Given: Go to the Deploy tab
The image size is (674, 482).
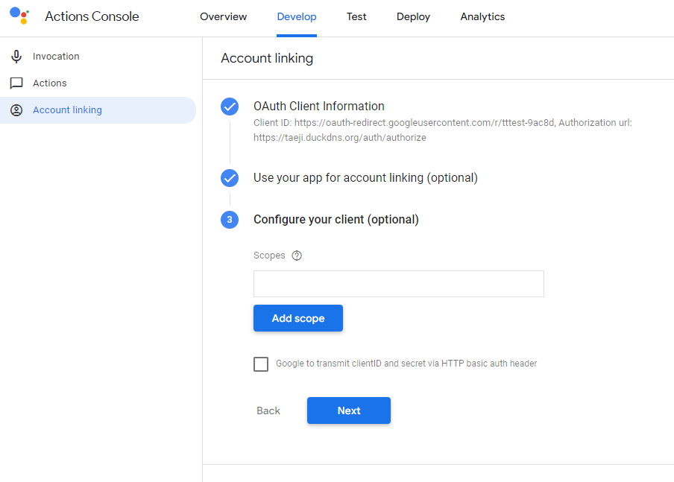Looking at the screenshot, I should (x=413, y=16).
